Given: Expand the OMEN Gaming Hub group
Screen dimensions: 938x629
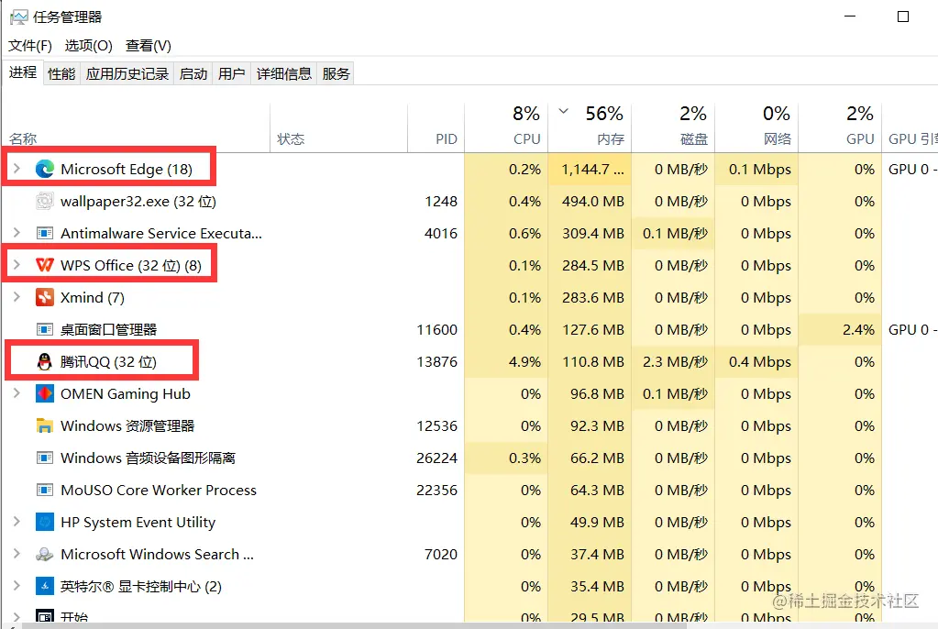Looking at the screenshot, I should tap(17, 393).
